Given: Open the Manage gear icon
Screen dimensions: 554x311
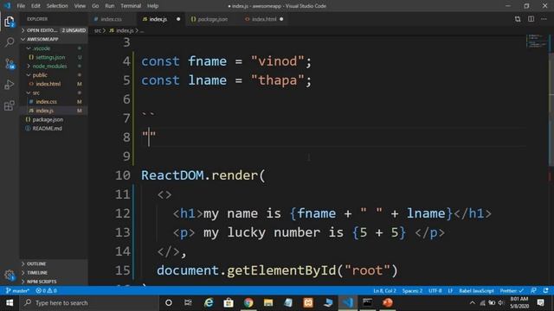Looking at the screenshot, I should 10,275.
